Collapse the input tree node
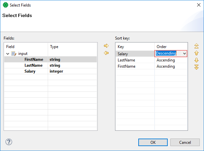The width and height of the screenshot is (204, 151). coord(8,54)
